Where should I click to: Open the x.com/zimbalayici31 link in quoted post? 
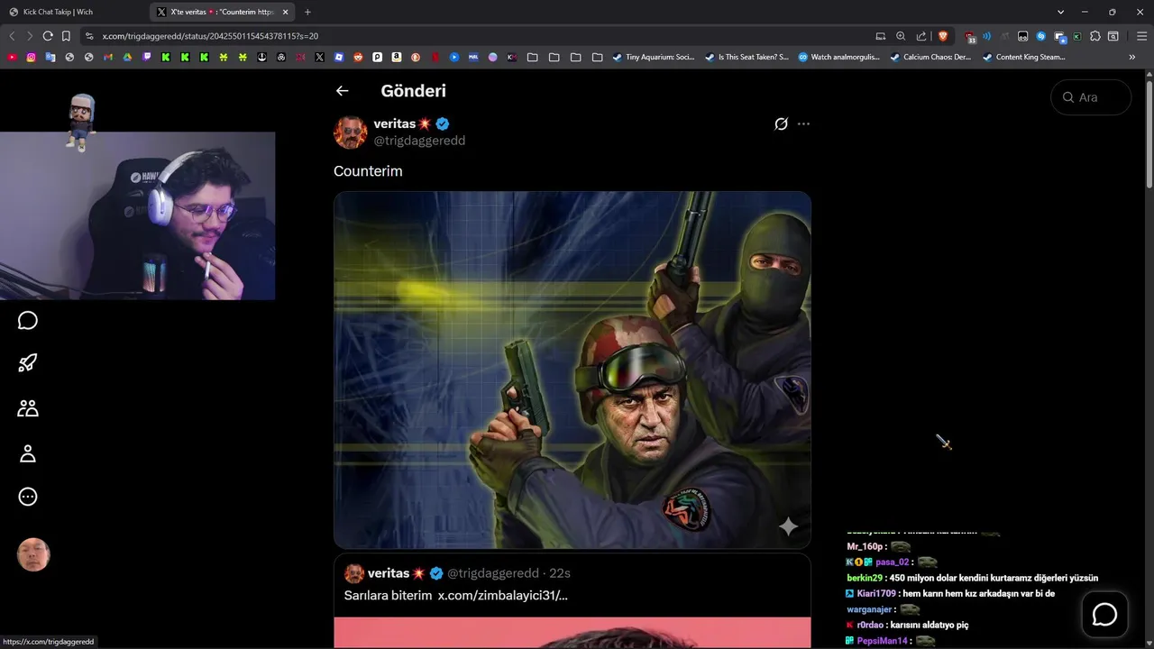[502, 596]
